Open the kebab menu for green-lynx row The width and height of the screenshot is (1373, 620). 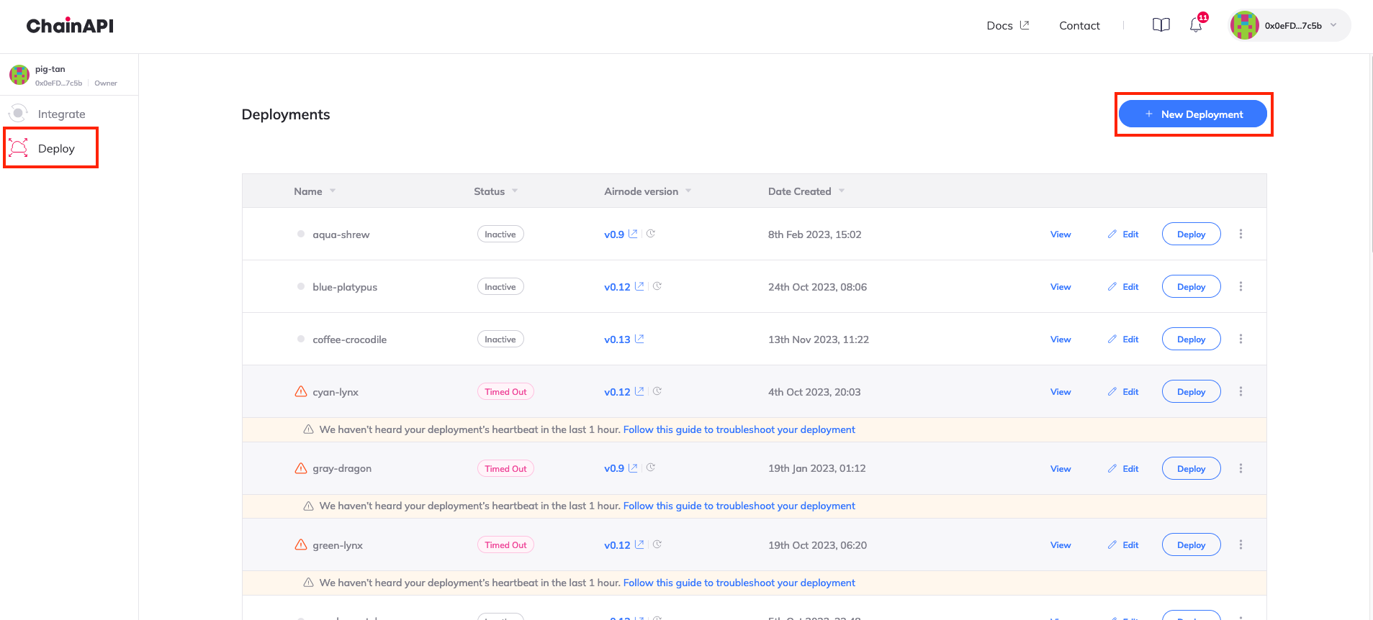[1241, 544]
